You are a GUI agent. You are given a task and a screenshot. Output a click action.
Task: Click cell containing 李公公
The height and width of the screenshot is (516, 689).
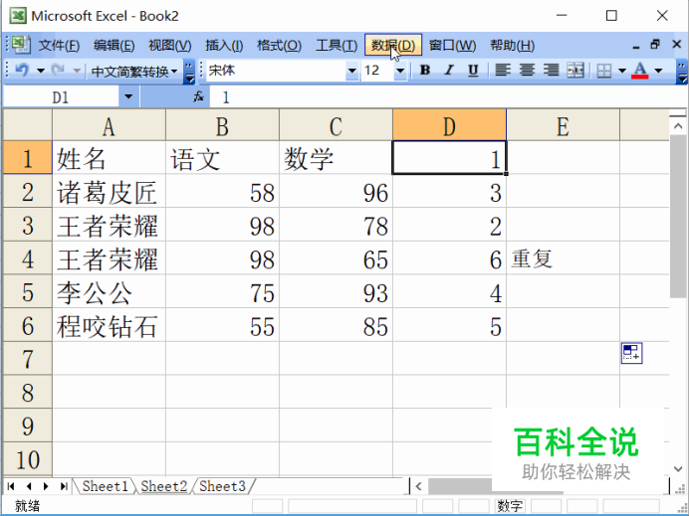(109, 291)
